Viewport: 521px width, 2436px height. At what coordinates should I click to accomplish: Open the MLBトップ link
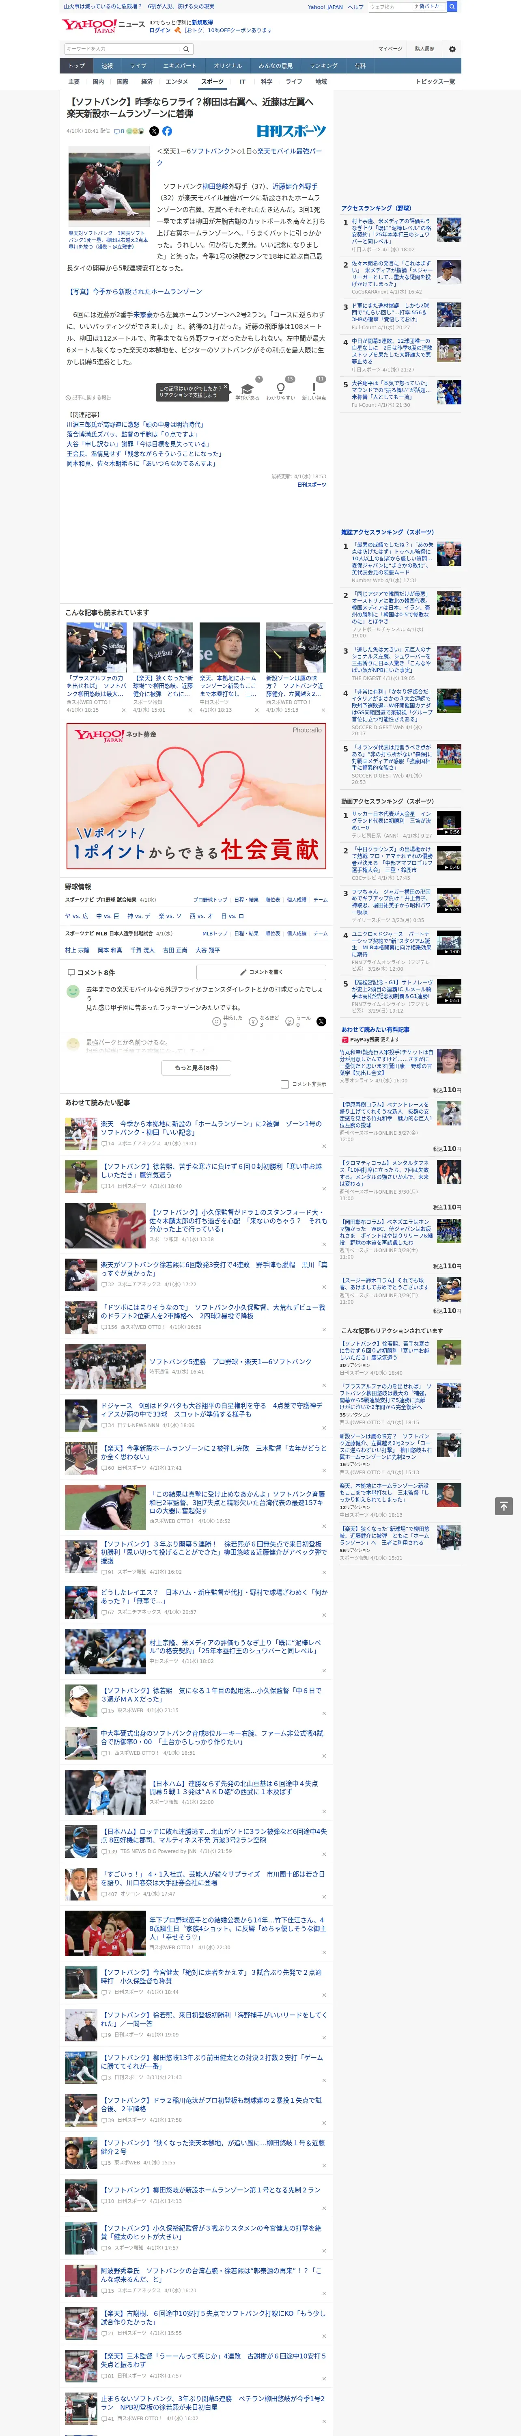point(215,933)
